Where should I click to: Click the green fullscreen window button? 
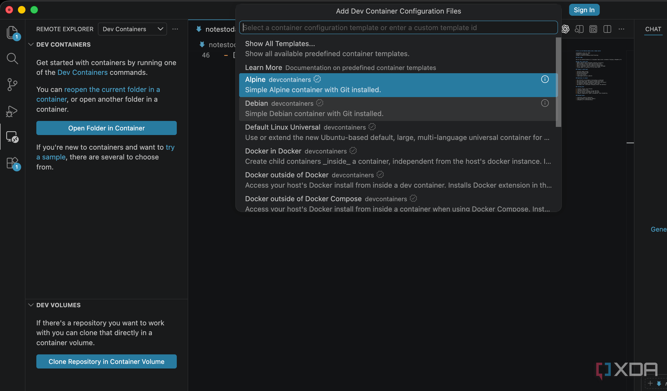point(34,10)
